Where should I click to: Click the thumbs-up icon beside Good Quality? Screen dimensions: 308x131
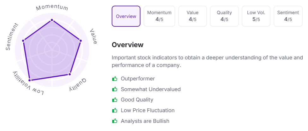click(115, 100)
